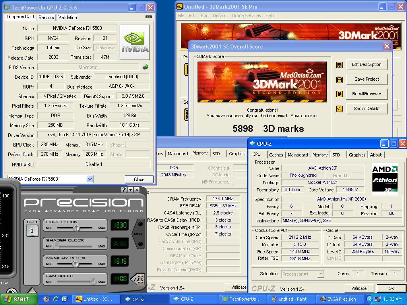
Task: Open the Help menu in 3DMark2001
Action: tap(270, 15)
